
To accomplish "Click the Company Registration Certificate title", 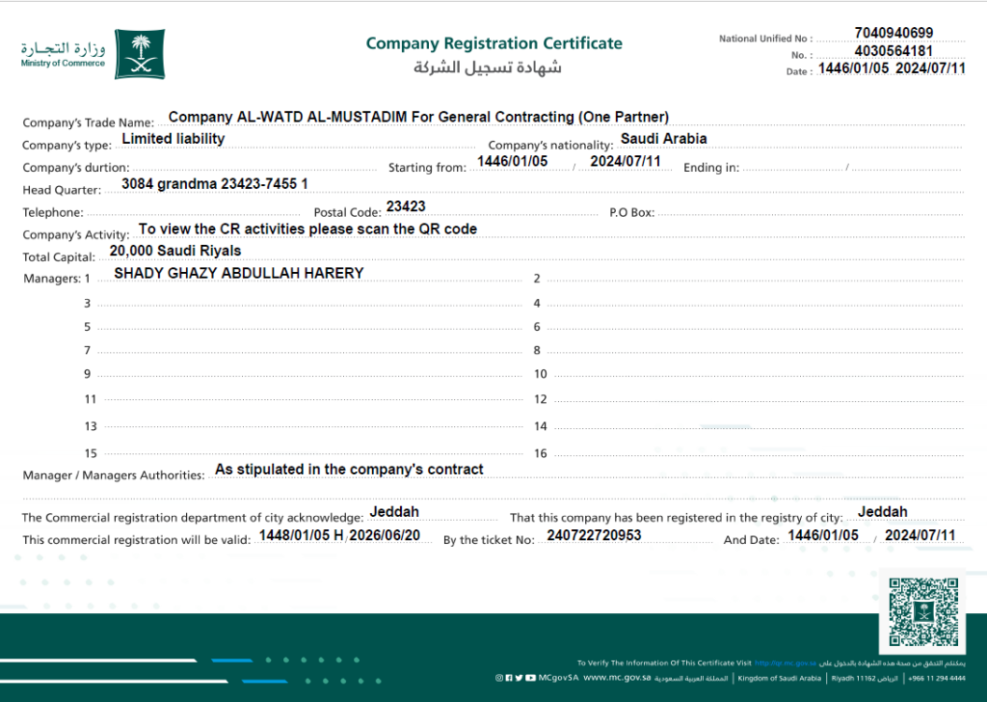I will 493,43.
